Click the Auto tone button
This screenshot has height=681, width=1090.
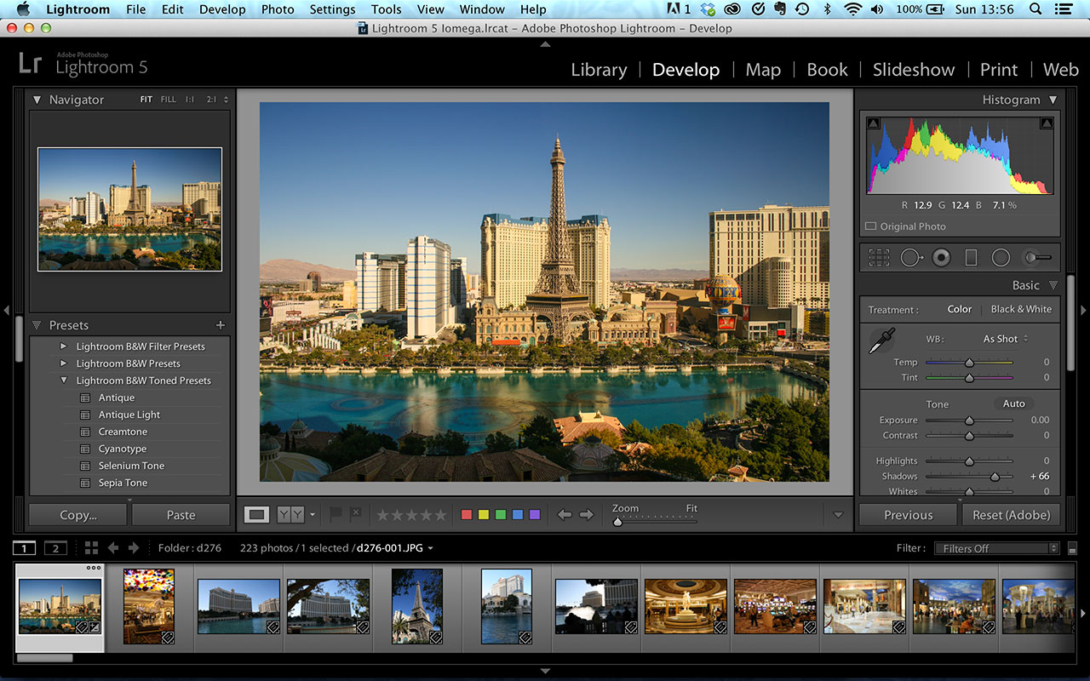click(x=1013, y=403)
